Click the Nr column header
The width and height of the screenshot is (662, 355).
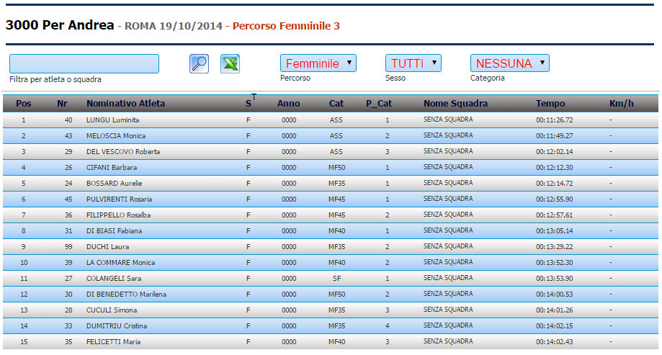click(x=62, y=104)
